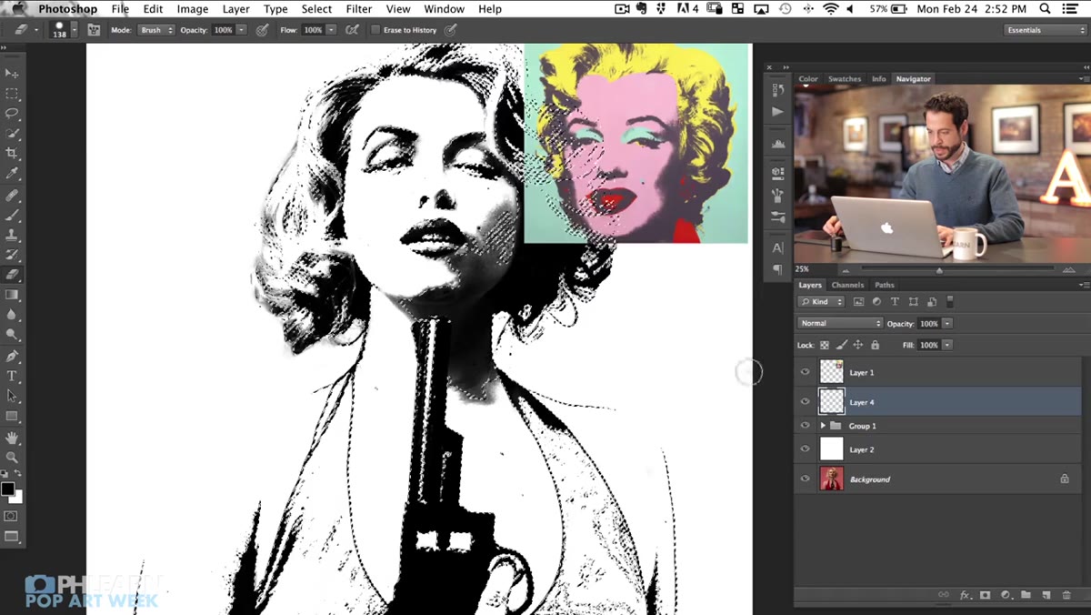Screen dimensions: 1091x615
Task: Select the History Brush tool
Action: point(12,256)
